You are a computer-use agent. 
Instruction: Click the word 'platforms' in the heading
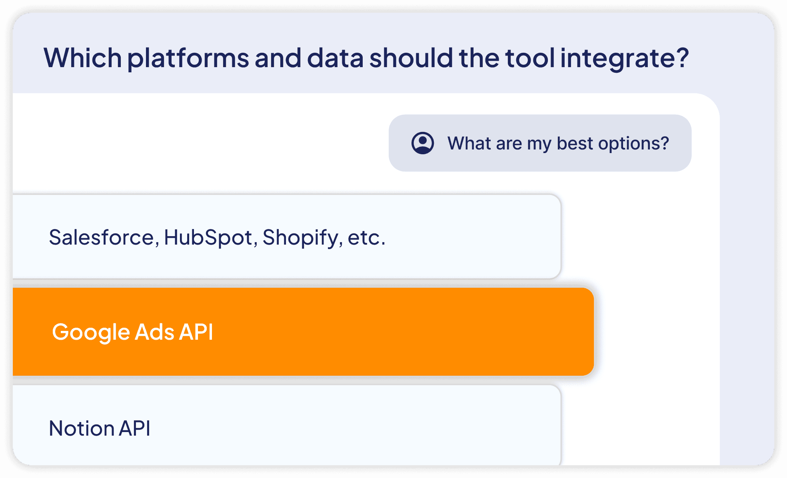click(188, 58)
